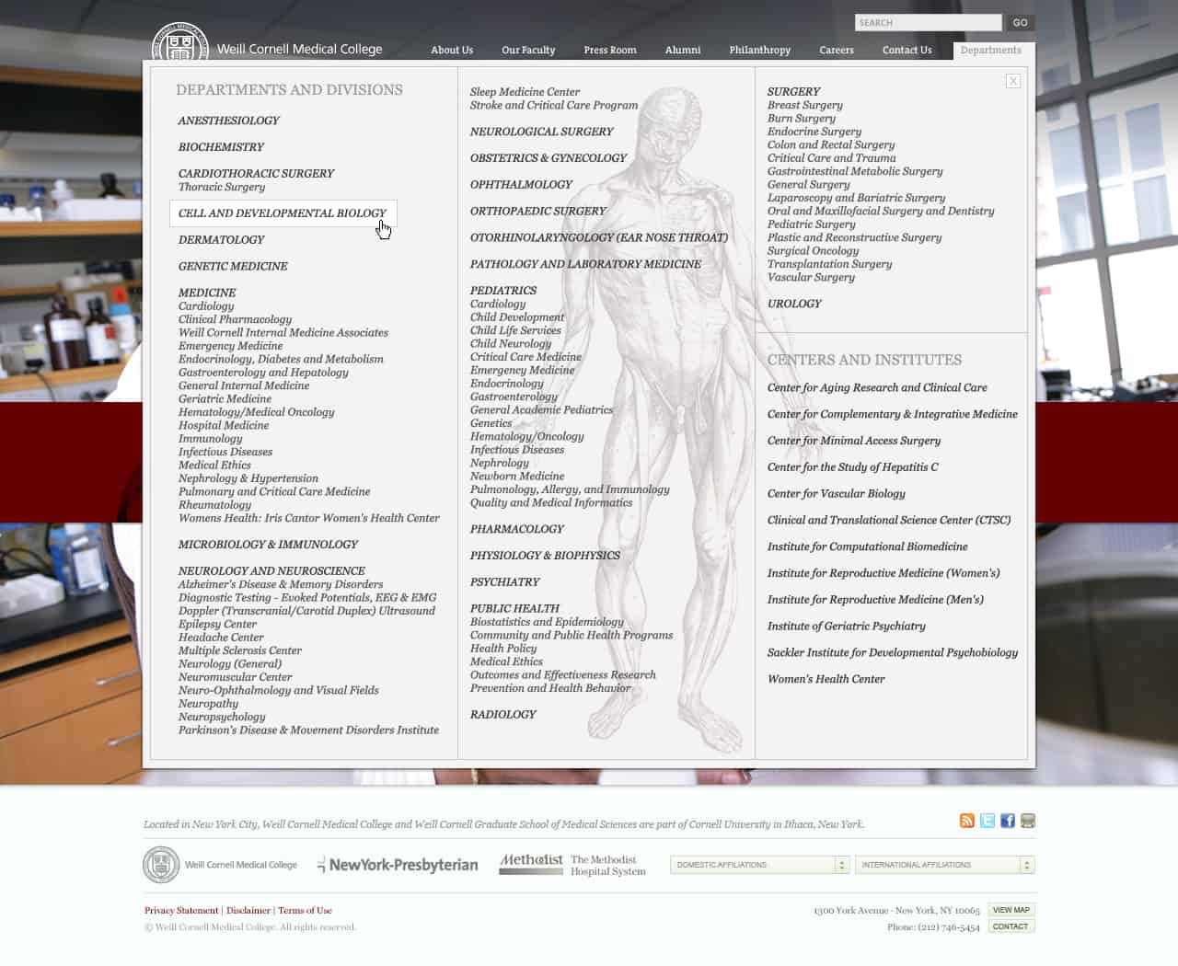Open the Women's Health Center link
Image resolution: width=1178 pixels, height=966 pixels.
click(826, 680)
